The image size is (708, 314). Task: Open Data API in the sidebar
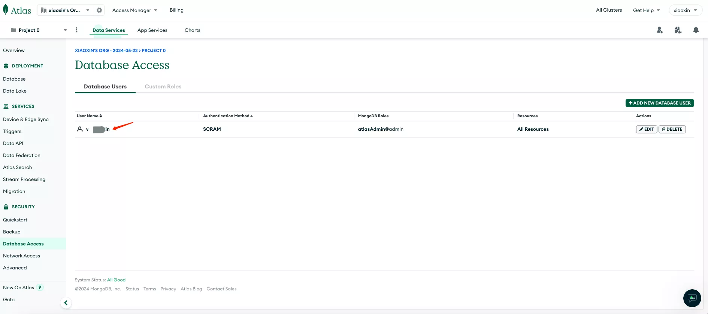[x=13, y=144]
